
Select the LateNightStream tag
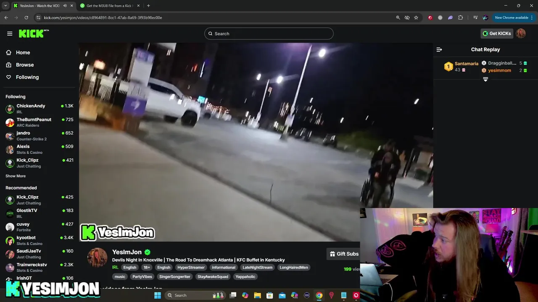coord(257,268)
